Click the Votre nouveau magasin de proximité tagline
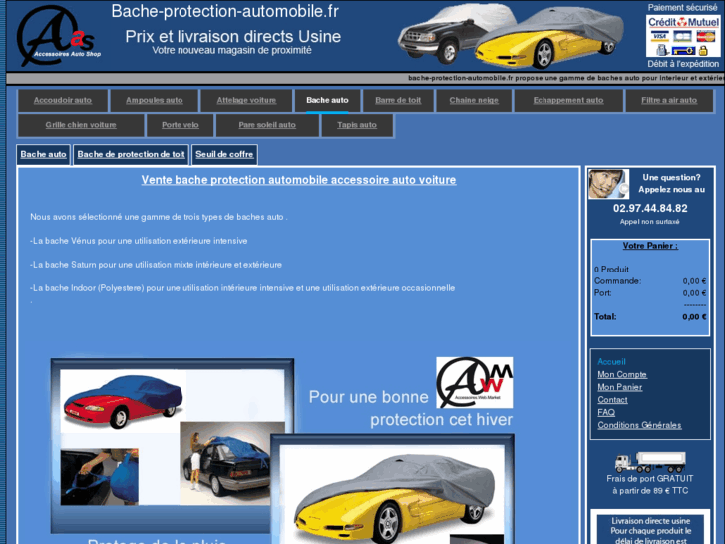 click(x=231, y=50)
